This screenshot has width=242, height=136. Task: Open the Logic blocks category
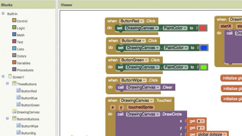click(19, 28)
